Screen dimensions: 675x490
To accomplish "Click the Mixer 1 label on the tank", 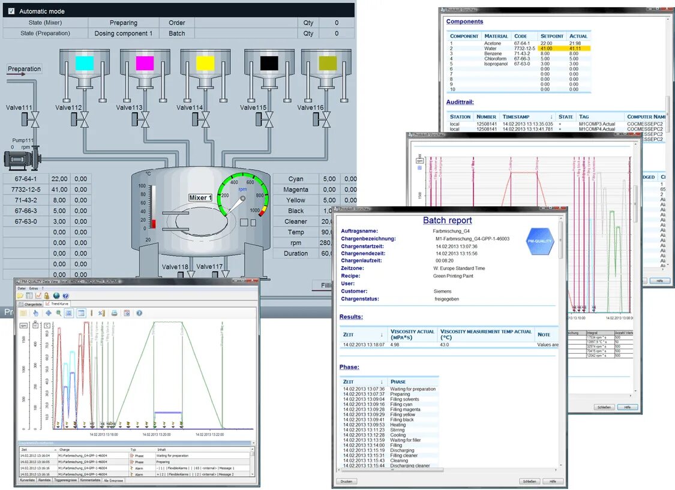I will pos(200,197).
